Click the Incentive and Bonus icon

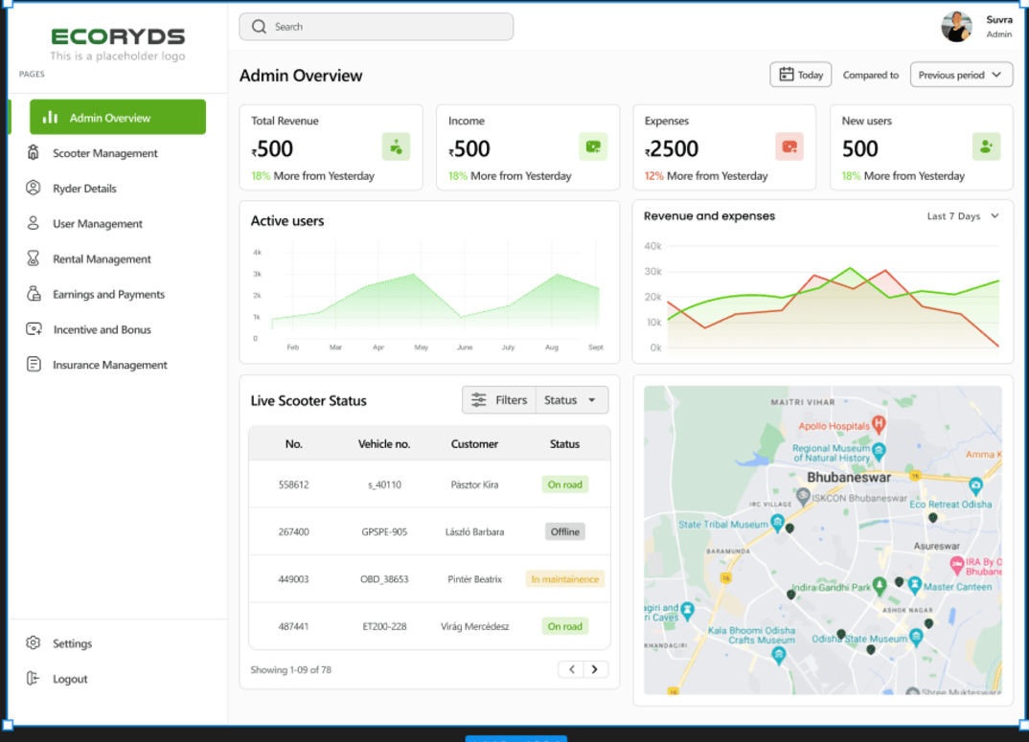(x=34, y=329)
